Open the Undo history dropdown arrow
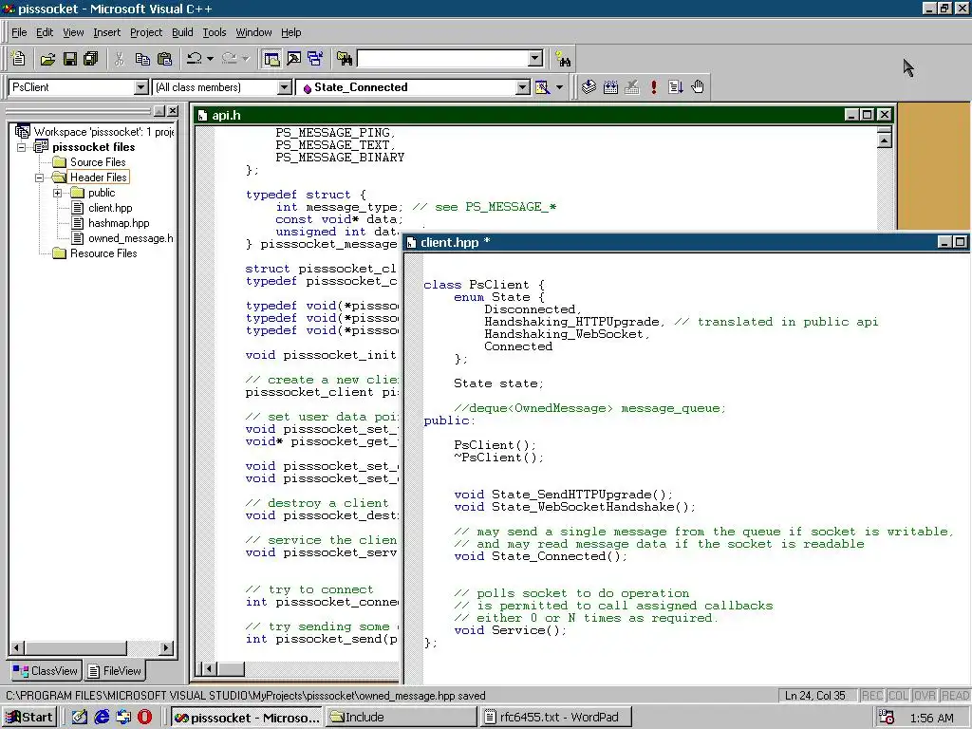Image resolution: width=972 pixels, height=729 pixels. coord(210,59)
